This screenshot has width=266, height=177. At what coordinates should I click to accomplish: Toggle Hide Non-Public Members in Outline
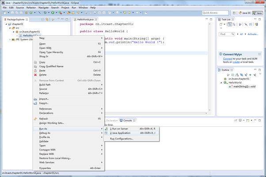(x=250, y=75)
